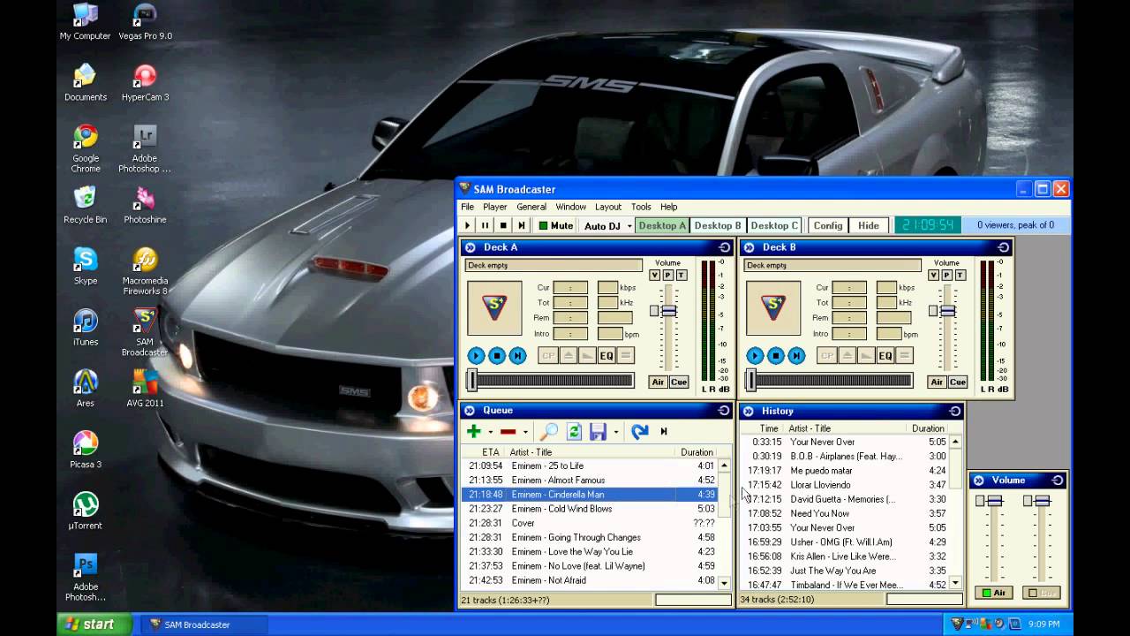Open the Auto DJ dropdown arrow
The width and height of the screenshot is (1130, 636).
[629, 226]
